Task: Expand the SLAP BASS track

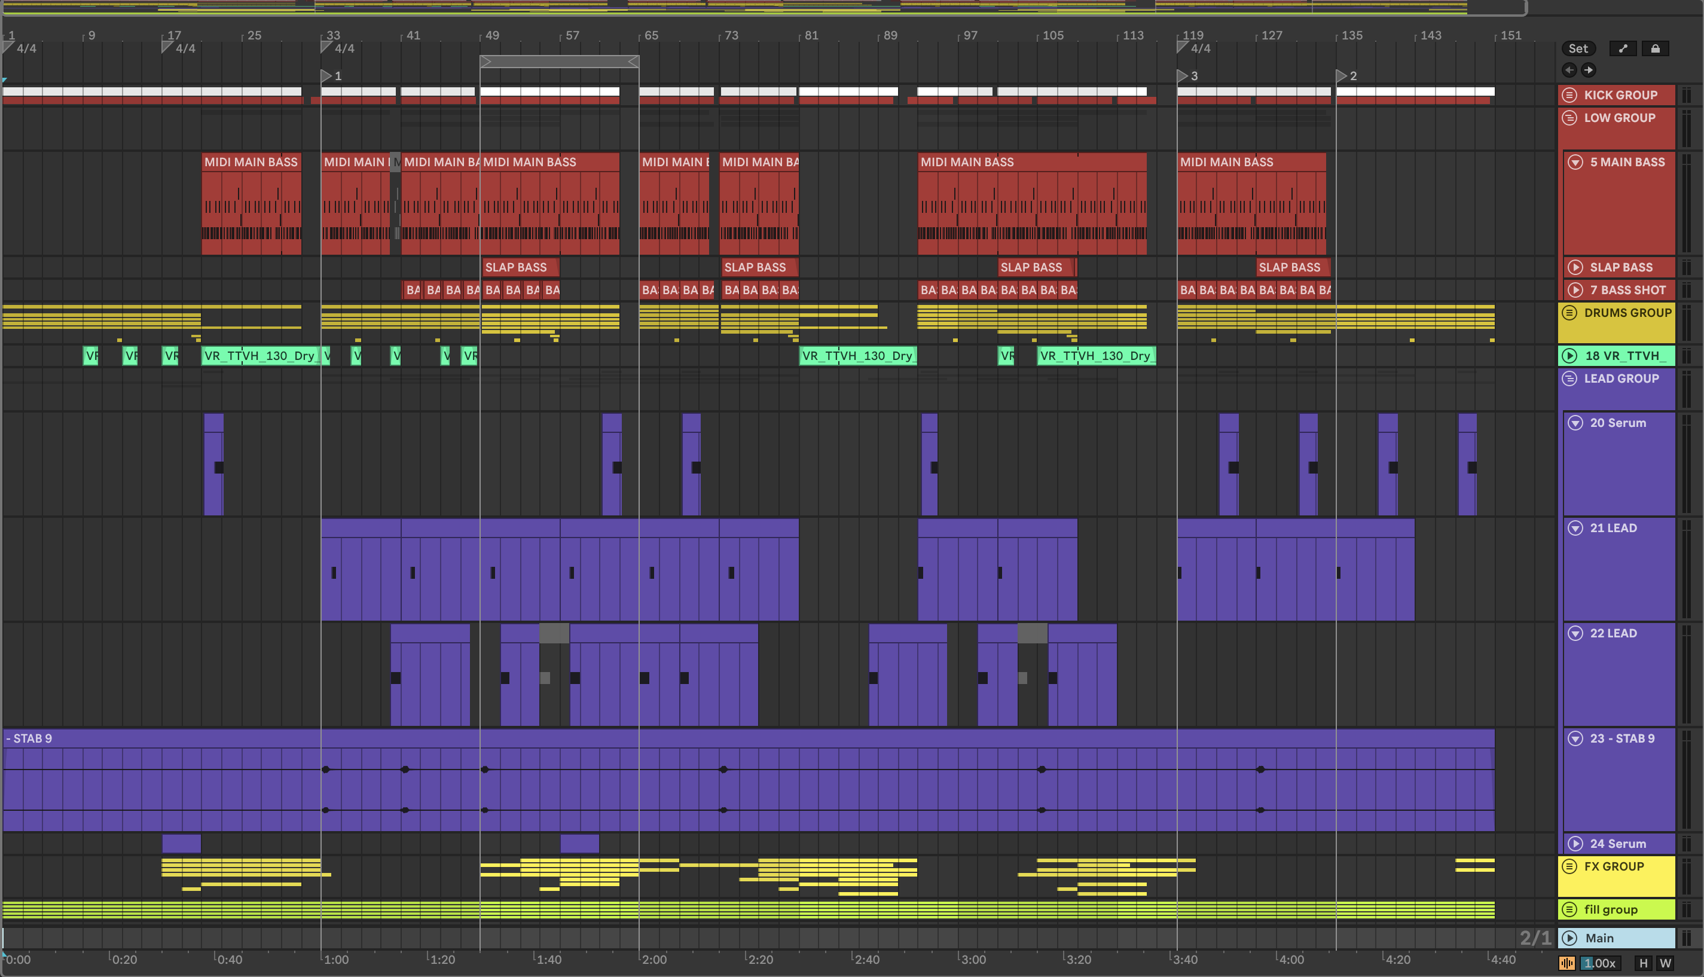Action: coord(1575,267)
